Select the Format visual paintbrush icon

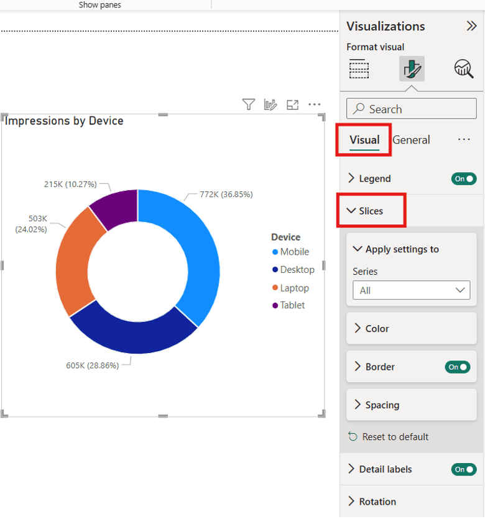412,69
